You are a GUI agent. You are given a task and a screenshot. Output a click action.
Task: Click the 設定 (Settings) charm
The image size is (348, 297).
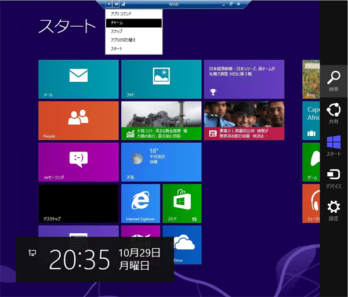pos(333,211)
